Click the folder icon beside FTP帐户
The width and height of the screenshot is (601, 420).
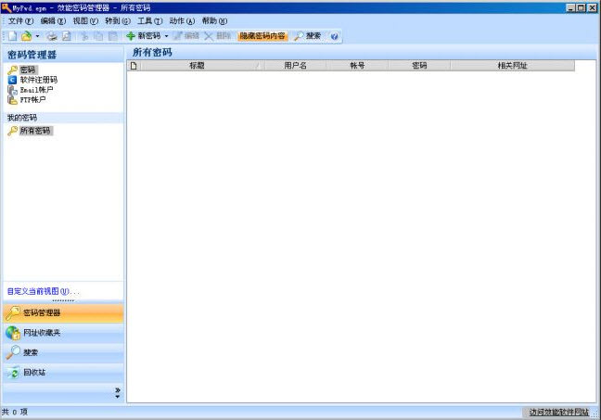[x=12, y=99]
